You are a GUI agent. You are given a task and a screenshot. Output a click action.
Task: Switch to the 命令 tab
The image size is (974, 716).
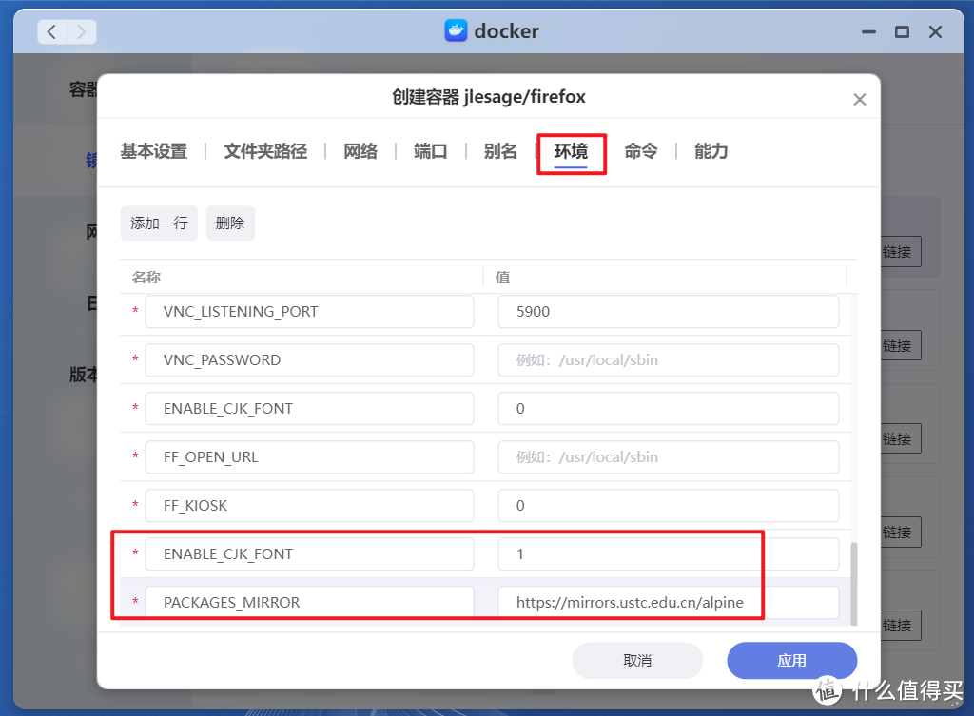coord(641,151)
